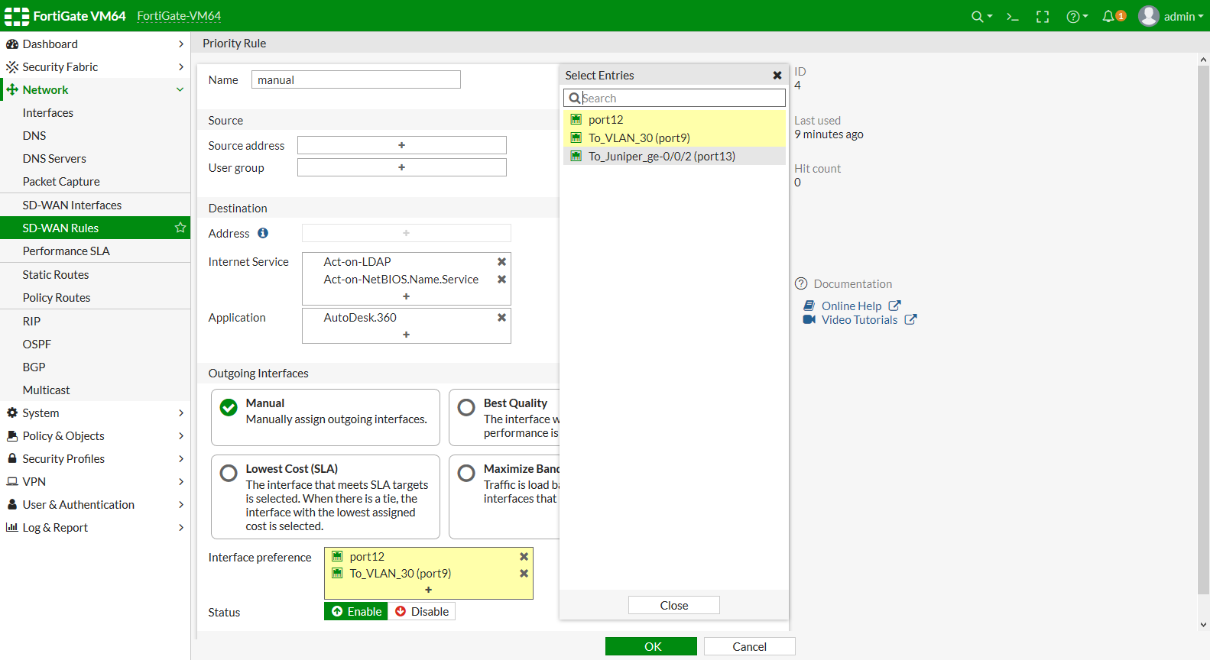Screen dimensions: 1210x660
Task: Click the admin user avatar
Action: tap(1149, 16)
